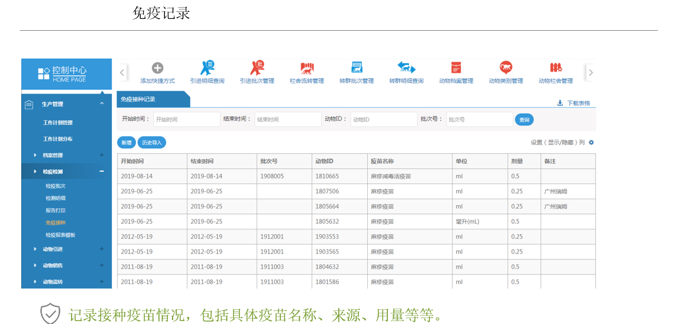Focus the 批次号 input field
The height and width of the screenshot is (324, 677).
[x=480, y=119]
